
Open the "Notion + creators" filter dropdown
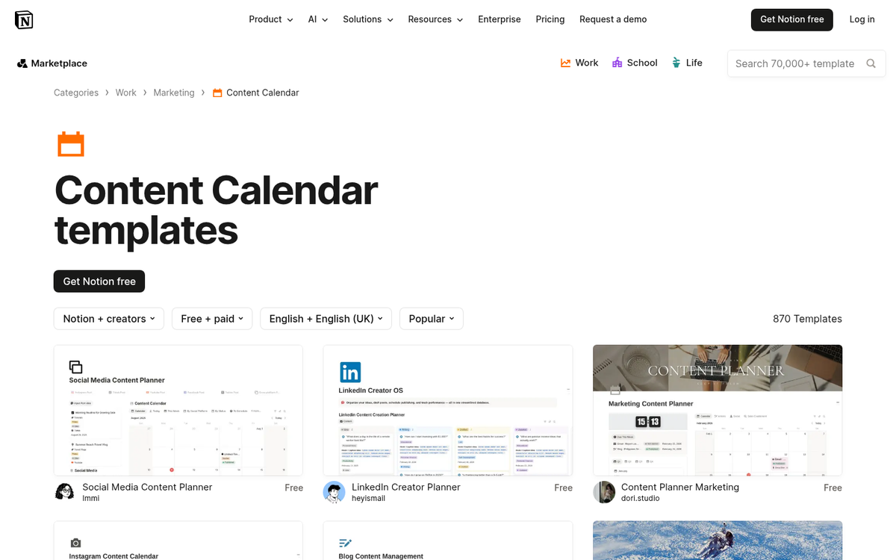[108, 318]
